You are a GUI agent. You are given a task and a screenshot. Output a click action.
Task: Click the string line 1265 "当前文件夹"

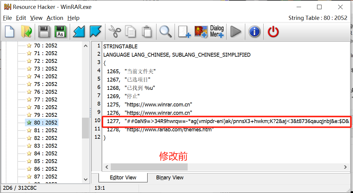tap(132, 71)
